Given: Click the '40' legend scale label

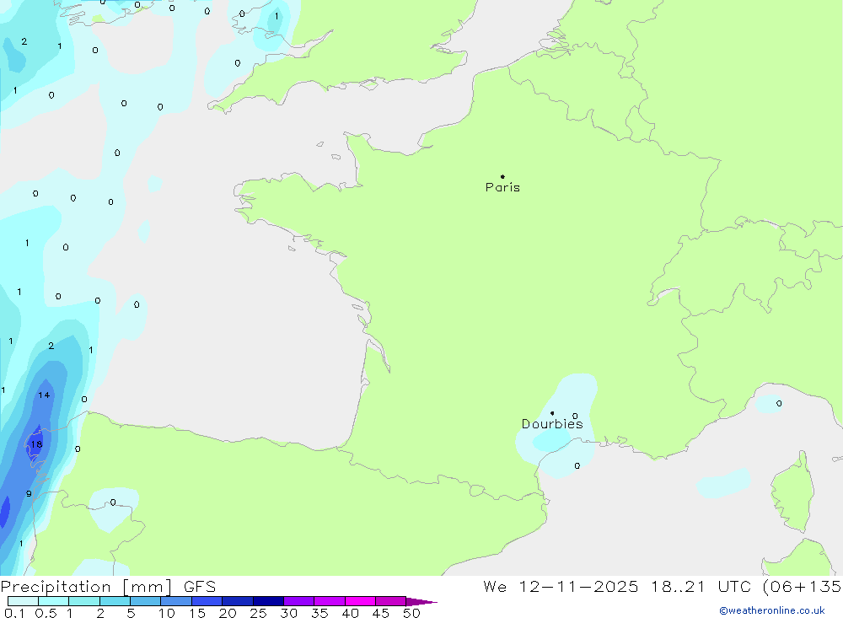Looking at the screenshot, I should pyautogui.click(x=350, y=613).
